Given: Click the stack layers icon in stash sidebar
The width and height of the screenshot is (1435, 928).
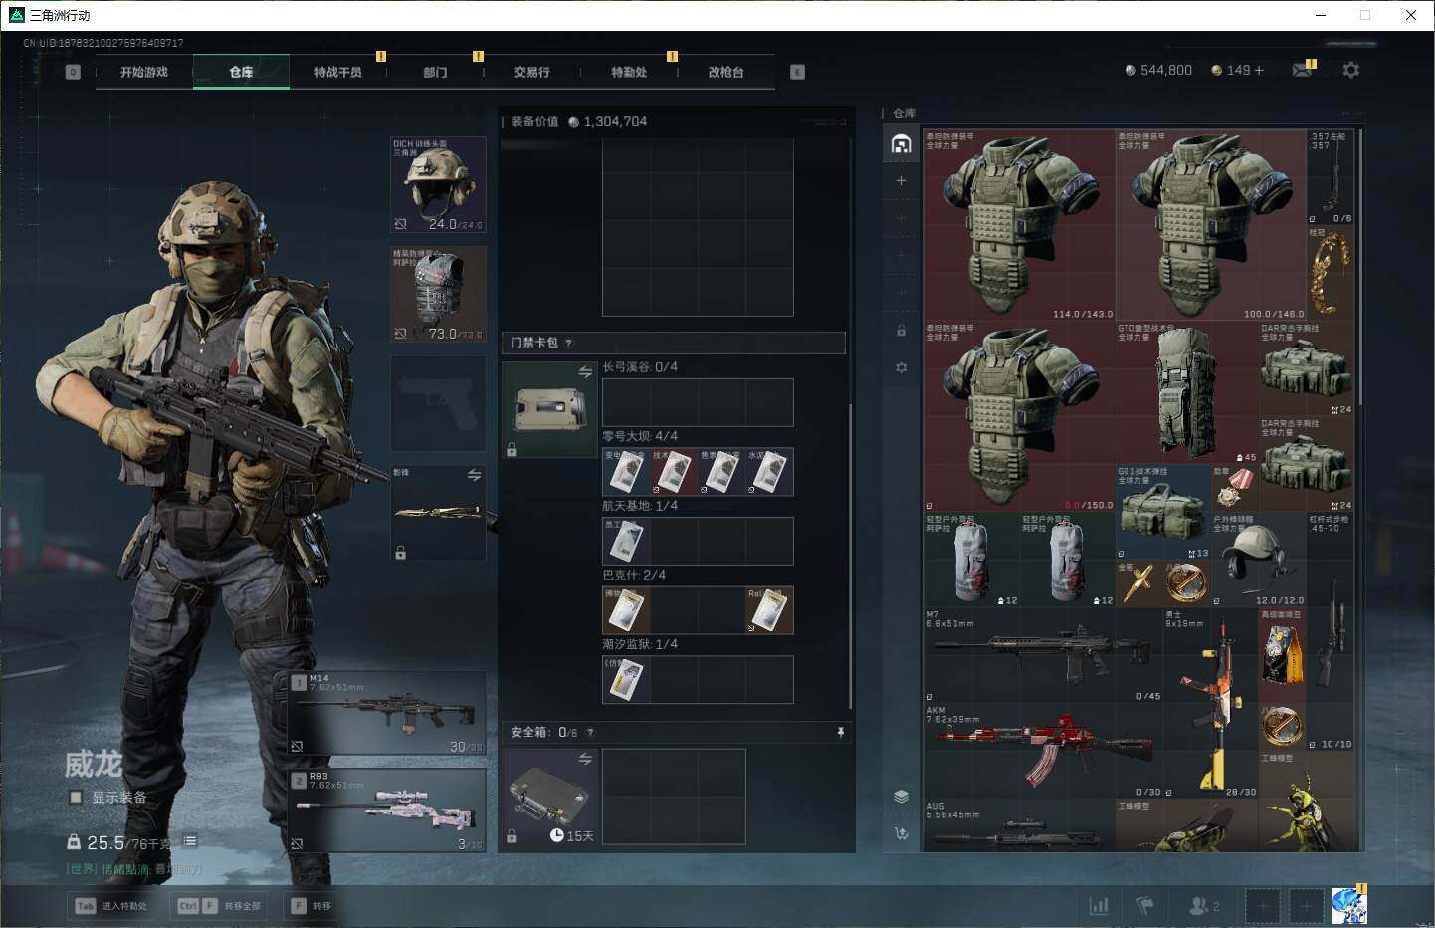Looking at the screenshot, I should tap(901, 797).
